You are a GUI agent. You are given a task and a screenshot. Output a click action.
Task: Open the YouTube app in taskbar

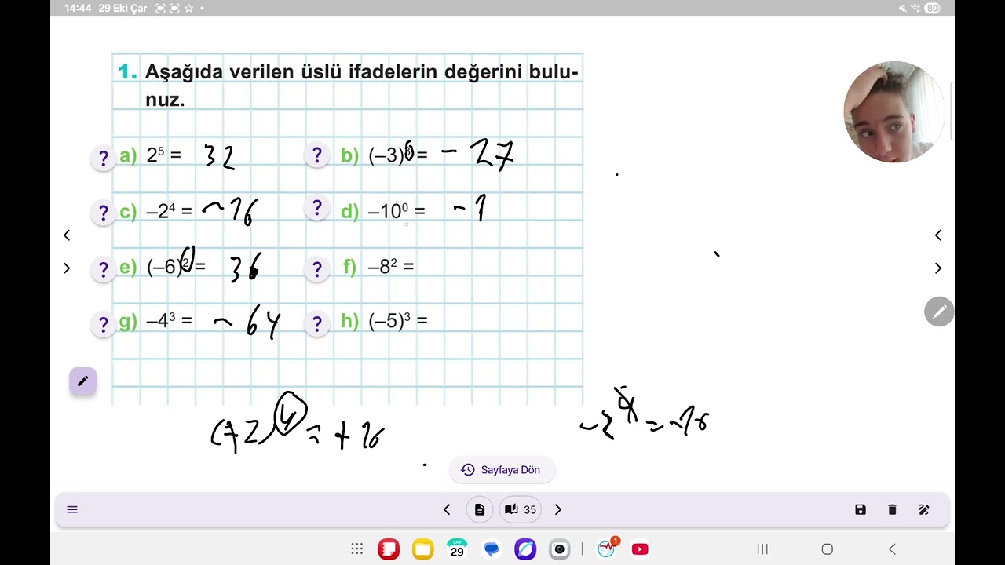coord(640,549)
